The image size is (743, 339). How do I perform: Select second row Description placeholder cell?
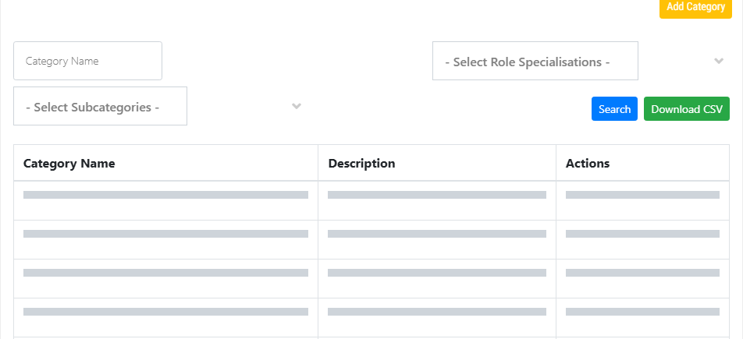(437, 239)
